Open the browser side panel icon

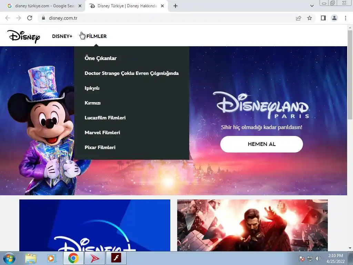[323, 18]
